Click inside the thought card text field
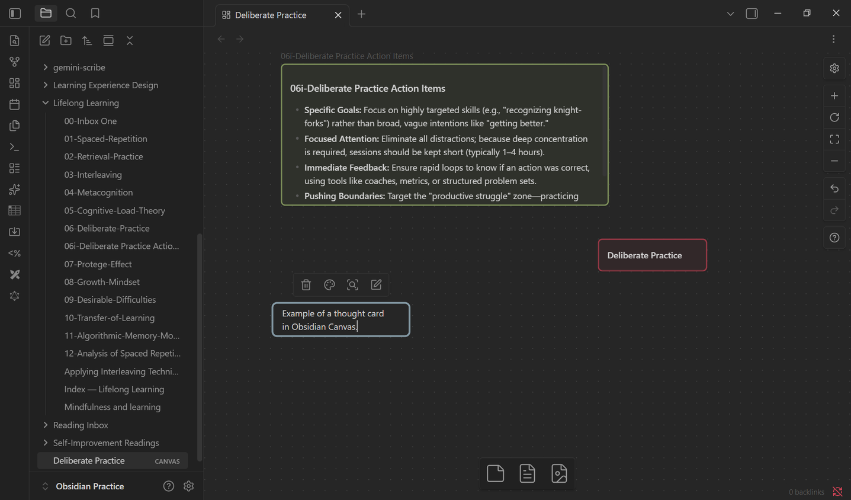 [x=341, y=320]
